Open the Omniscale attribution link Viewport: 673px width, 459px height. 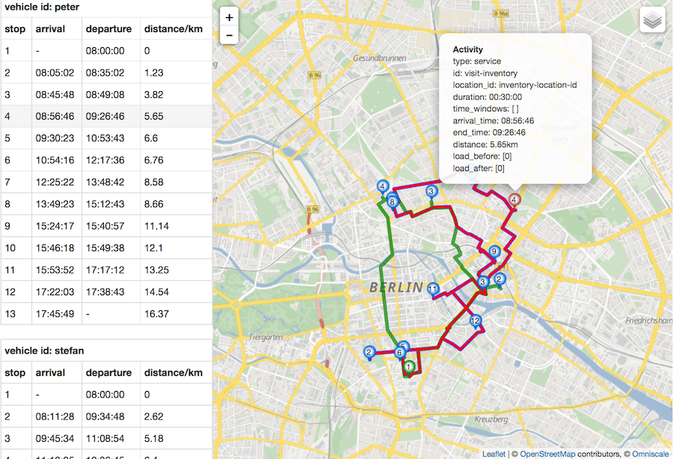click(650, 453)
